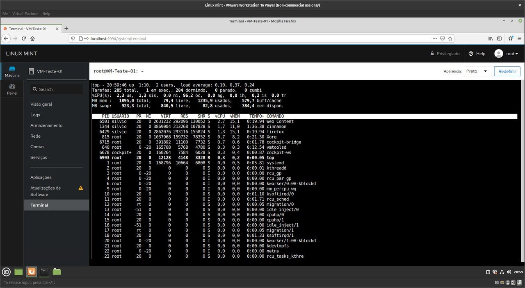This screenshot has height=288, width=525.
Task: Click the Privilegiado lock indicator
Action: tap(445, 54)
